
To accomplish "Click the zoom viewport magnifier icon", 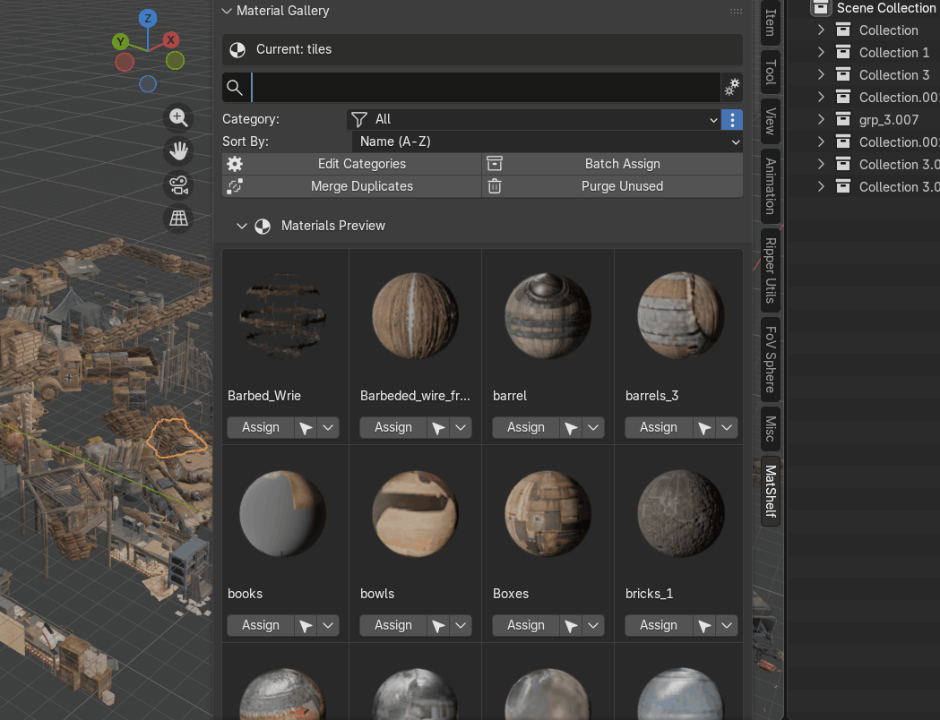I will pyautogui.click(x=178, y=118).
